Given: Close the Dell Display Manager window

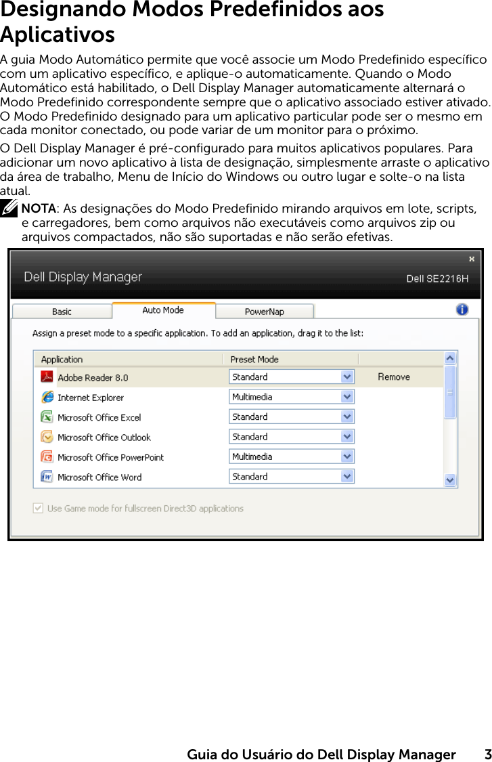Looking at the screenshot, I should [x=471, y=259].
